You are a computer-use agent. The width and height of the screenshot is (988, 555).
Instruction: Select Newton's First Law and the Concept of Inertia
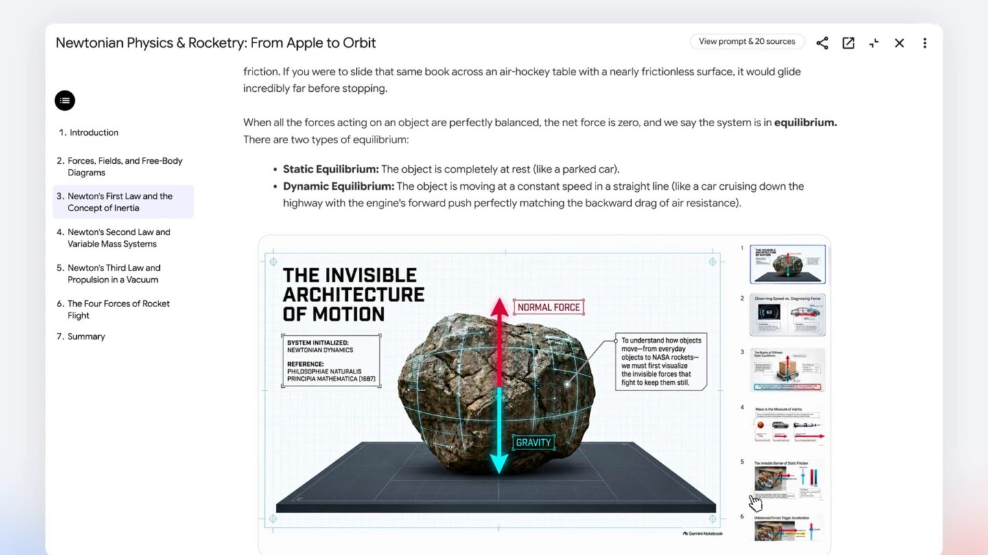pos(123,202)
